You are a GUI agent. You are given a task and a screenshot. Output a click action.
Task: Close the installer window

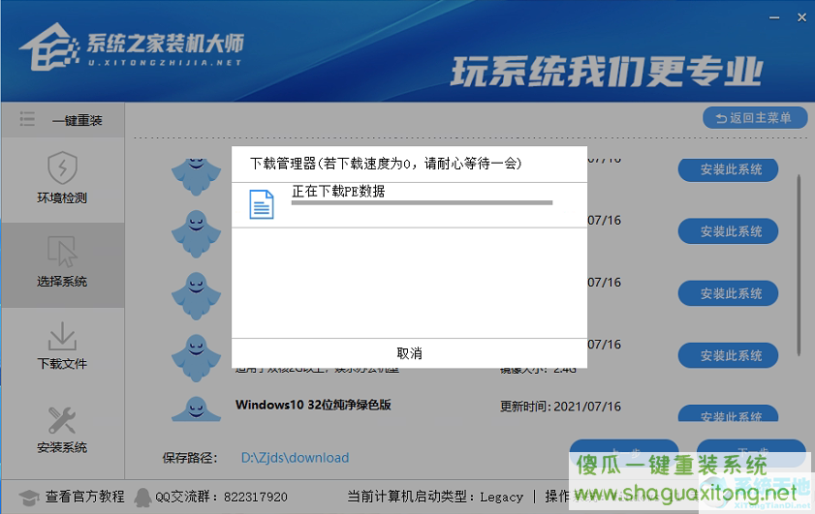pyautogui.click(x=801, y=17)
